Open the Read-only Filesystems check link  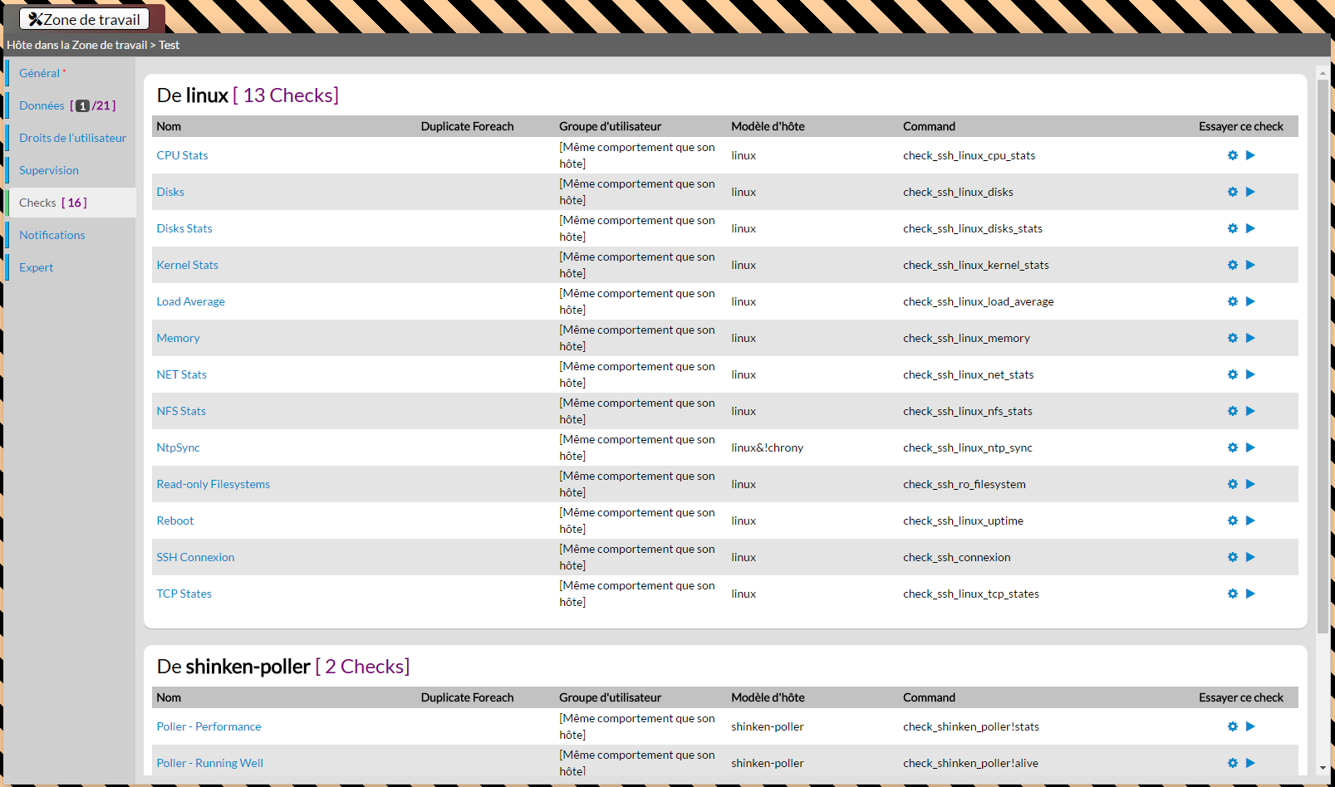(214, 484)
